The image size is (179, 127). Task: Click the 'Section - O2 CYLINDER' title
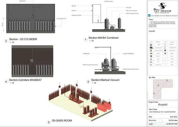point(23,39)
